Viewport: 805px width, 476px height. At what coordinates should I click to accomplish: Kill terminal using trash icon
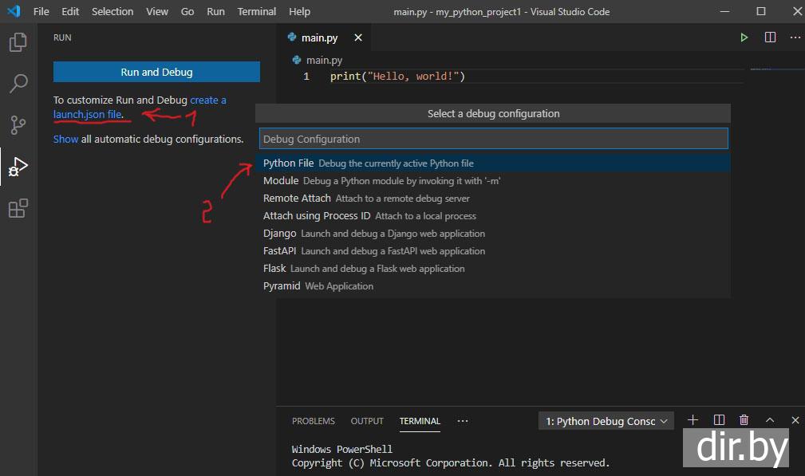[744, 420]
